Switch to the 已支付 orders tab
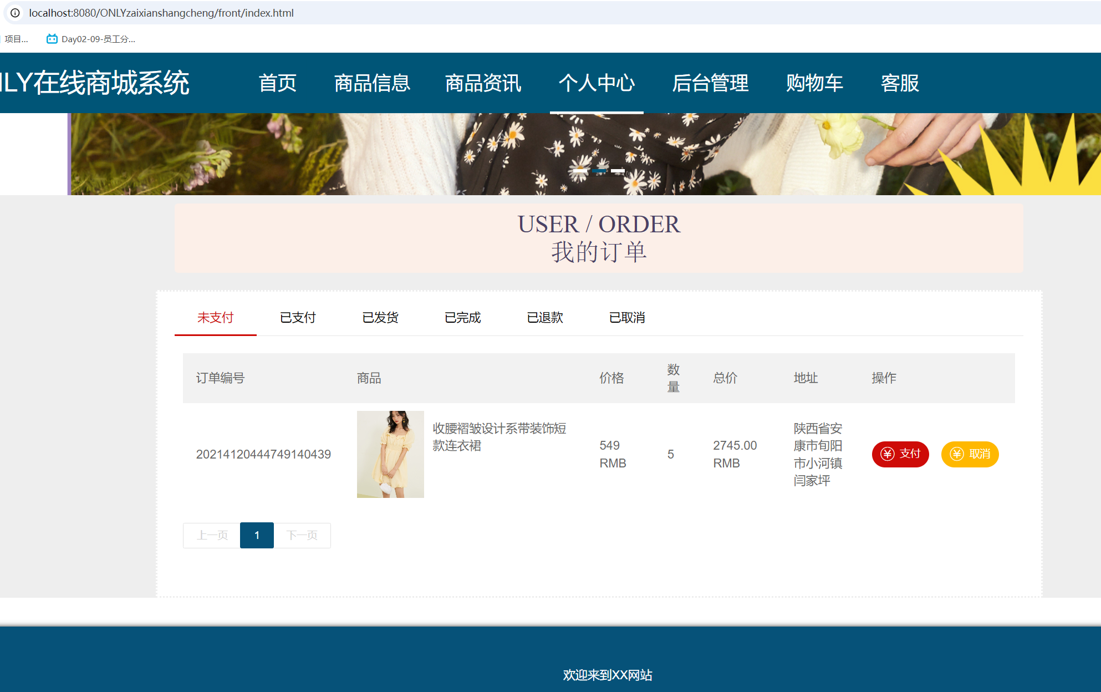 (297, 318)
